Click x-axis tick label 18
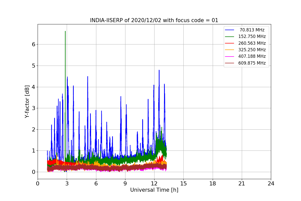Viewport: 301px width, 201px height. tap(213, 184)
